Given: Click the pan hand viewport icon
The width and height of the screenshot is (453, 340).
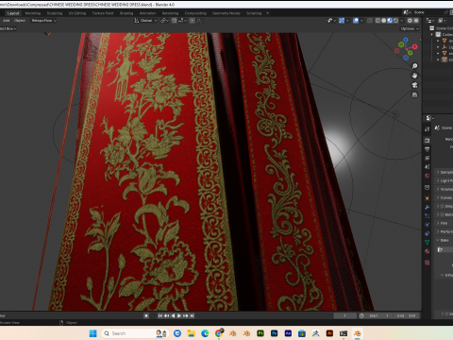Looking at the screenshot, I should 414,76.
